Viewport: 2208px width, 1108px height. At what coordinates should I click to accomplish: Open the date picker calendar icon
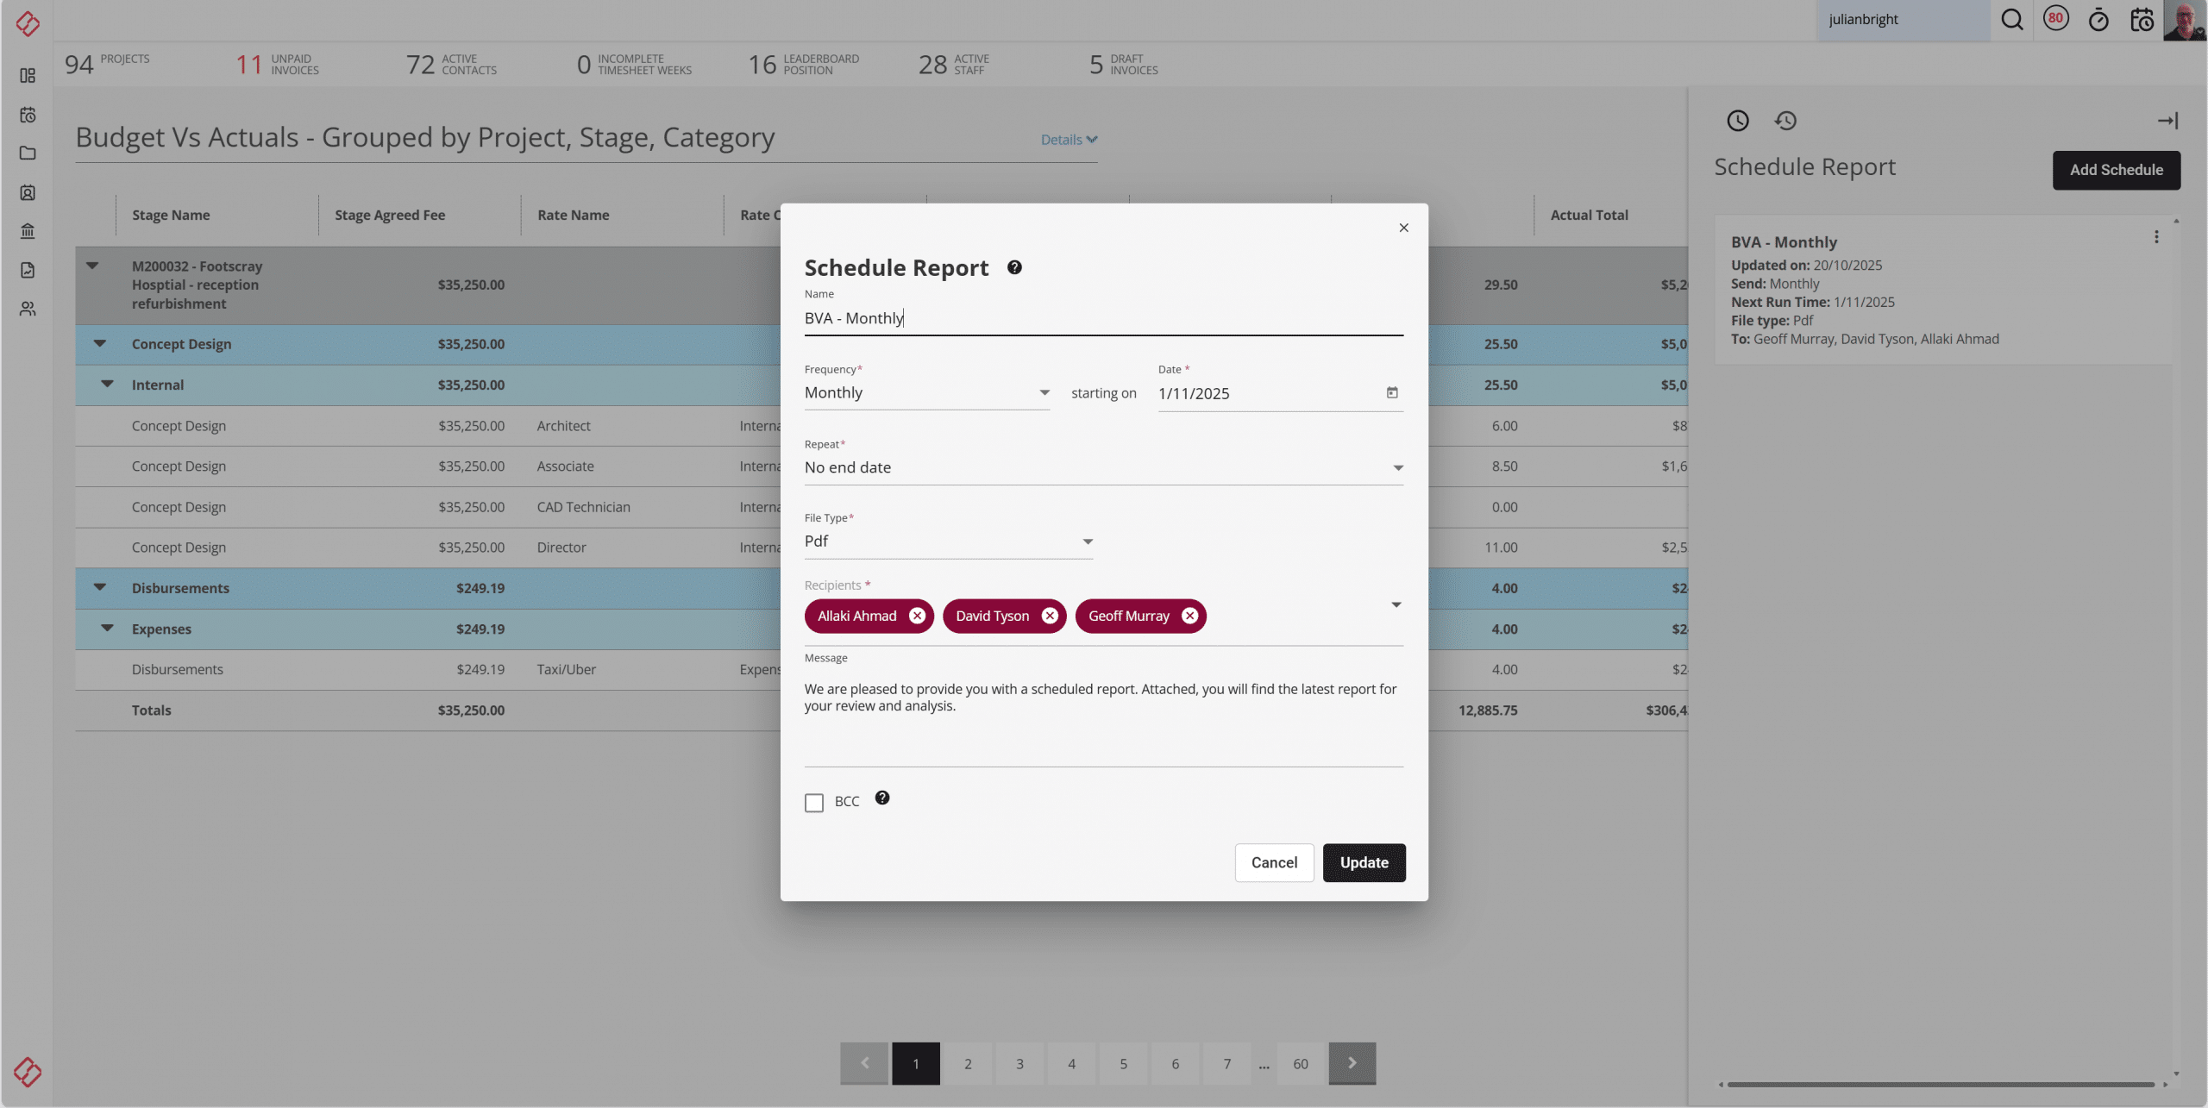[1392, 393]
